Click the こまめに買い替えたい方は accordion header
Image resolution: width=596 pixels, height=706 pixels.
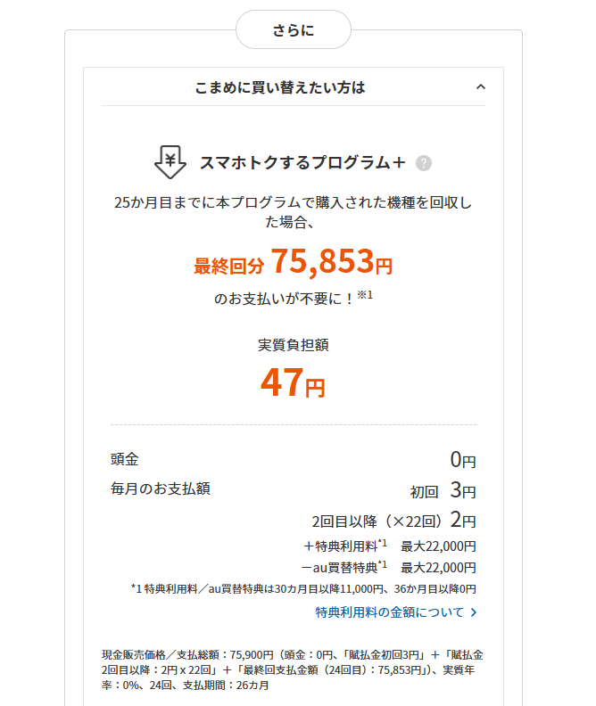[280, 87]
